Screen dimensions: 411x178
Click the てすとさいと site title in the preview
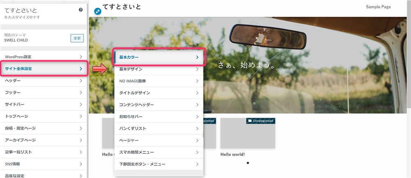pos(122,7)
